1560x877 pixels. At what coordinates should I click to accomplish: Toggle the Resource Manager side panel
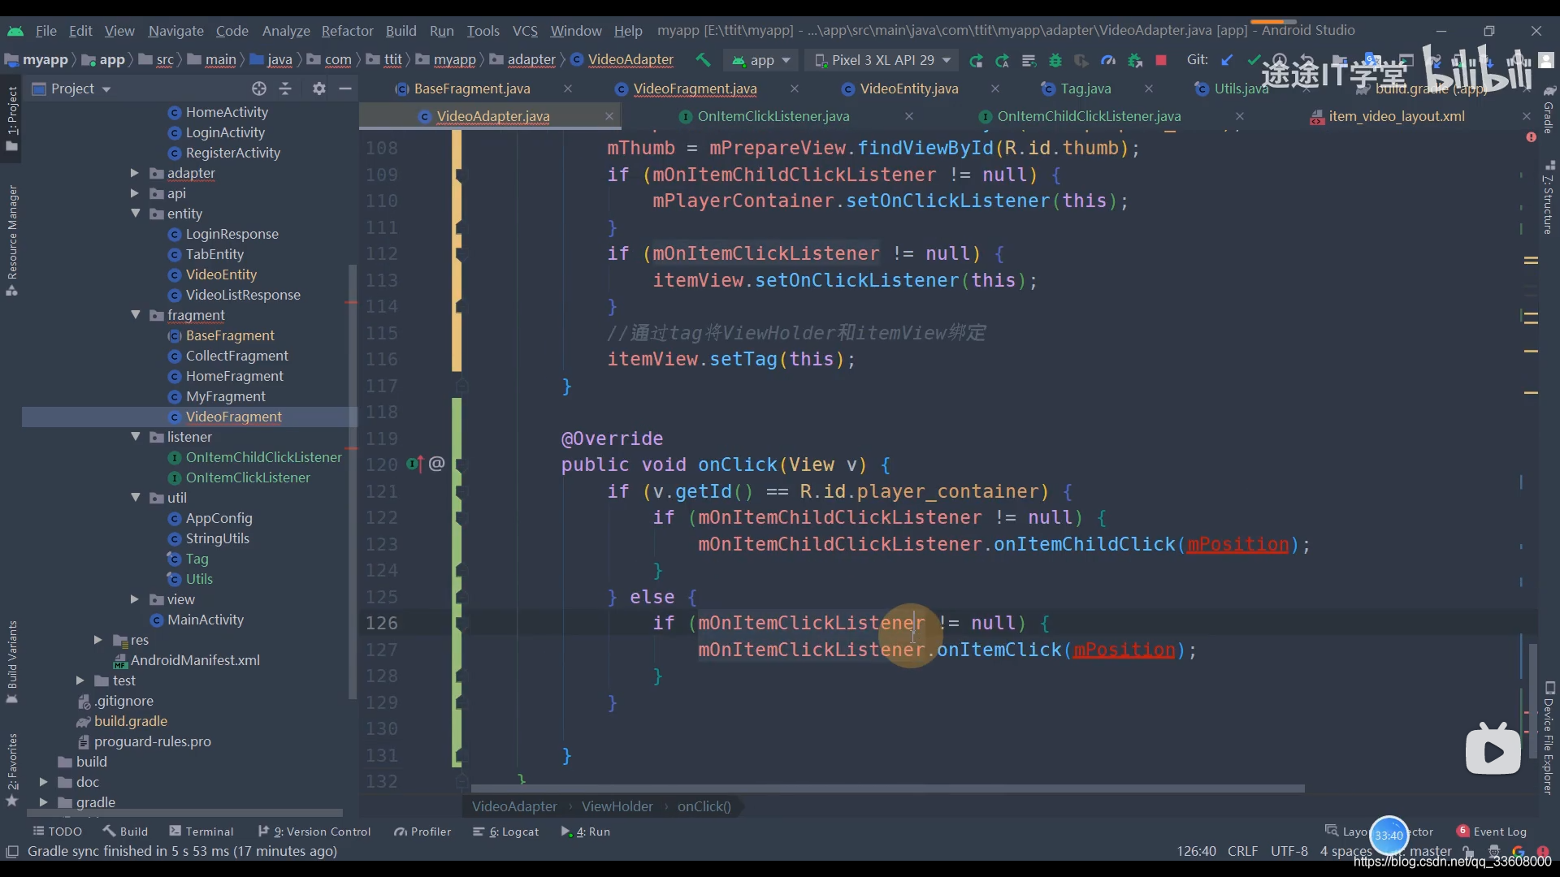pyautogui.click(x=12, y=240)
